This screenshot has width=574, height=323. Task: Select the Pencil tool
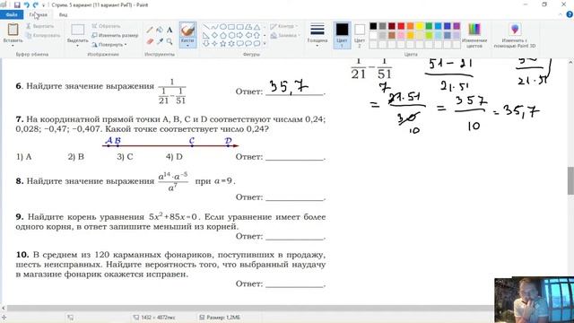point(150,30)
